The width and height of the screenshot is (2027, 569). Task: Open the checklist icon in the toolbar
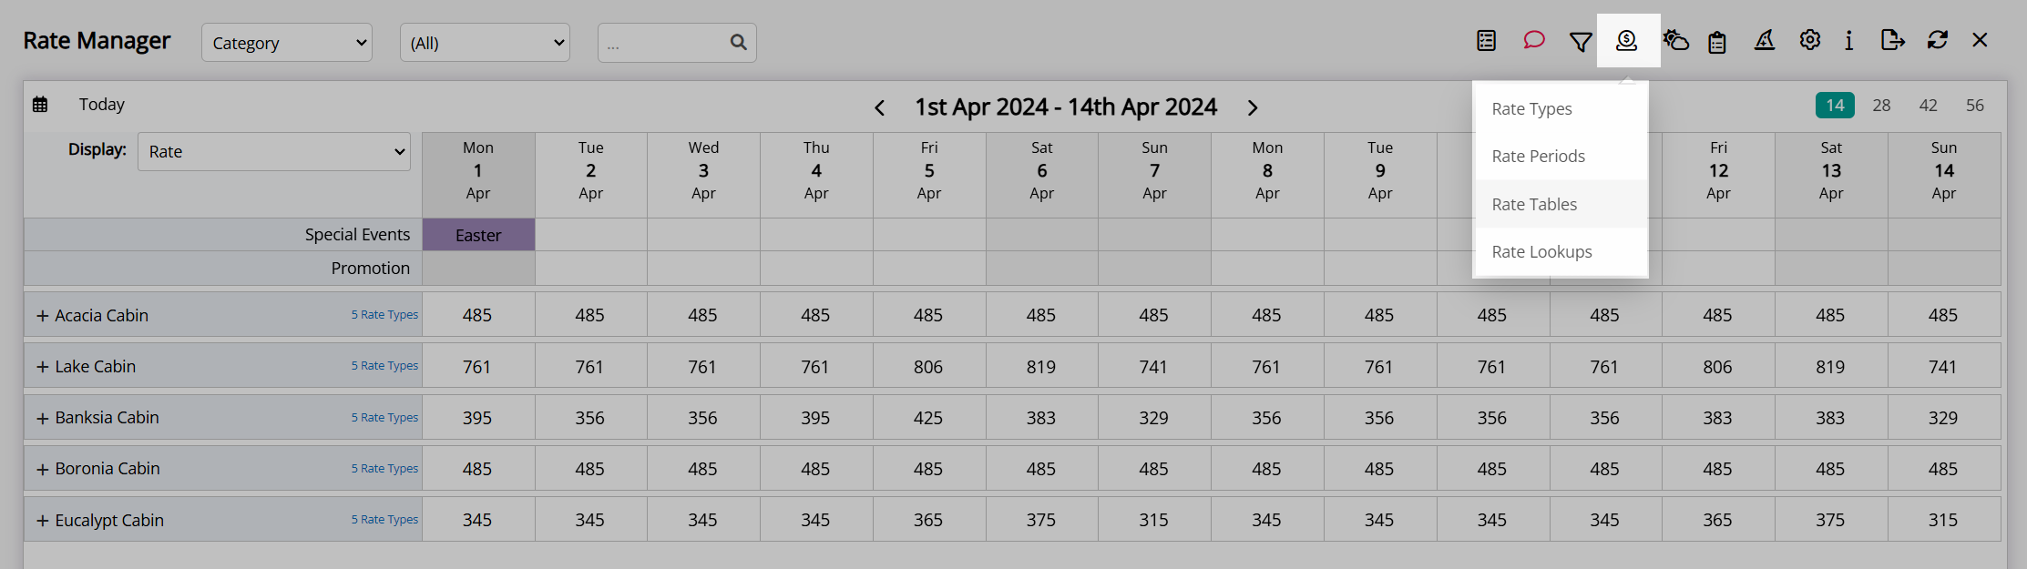point(1487,41)
